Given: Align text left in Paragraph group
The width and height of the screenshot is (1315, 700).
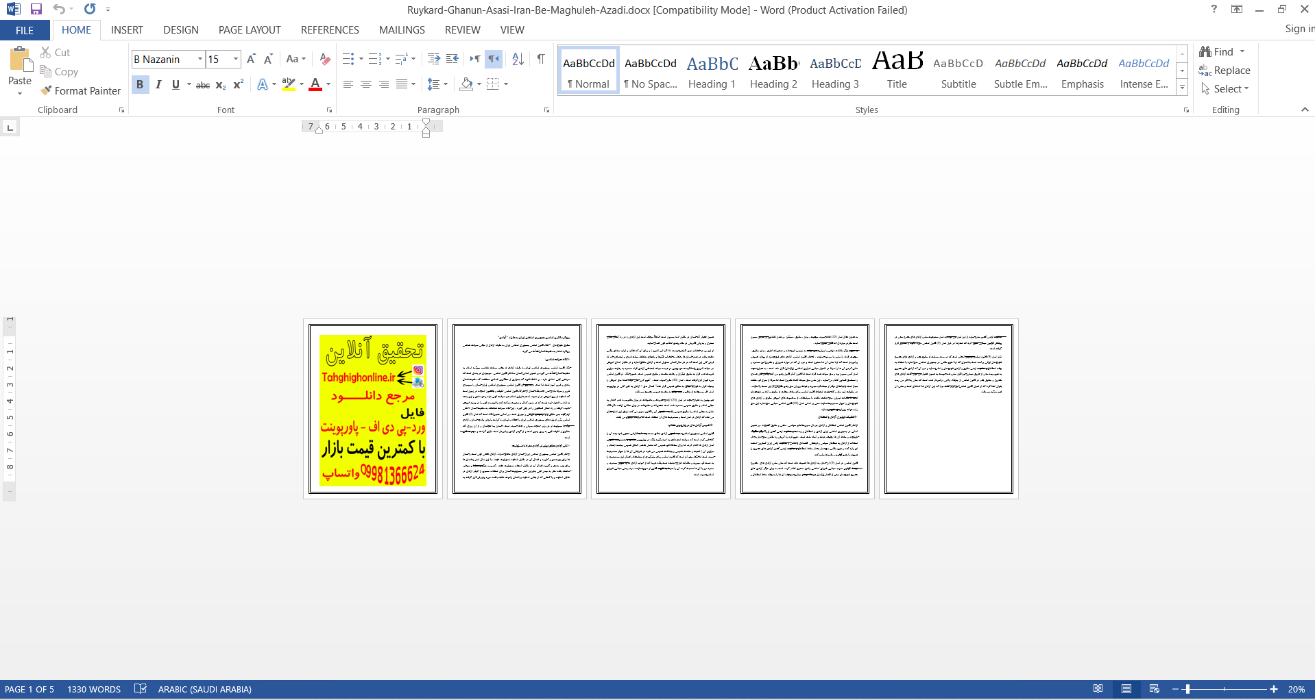Looking at the screenshot, I should pos(348,84).
